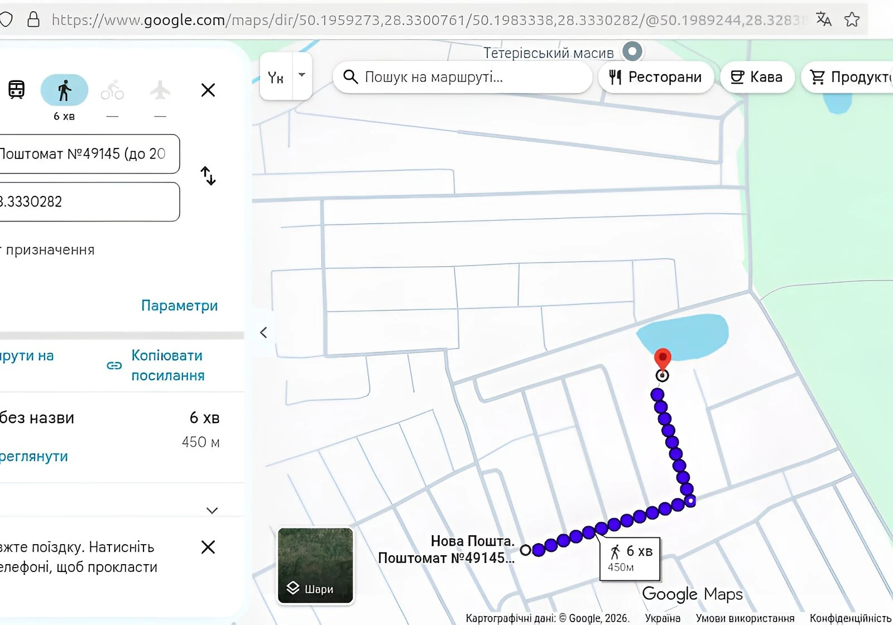Screen dimensions: 893x625
Task: Select public transit travel mode icon
Action: point(16,90)
